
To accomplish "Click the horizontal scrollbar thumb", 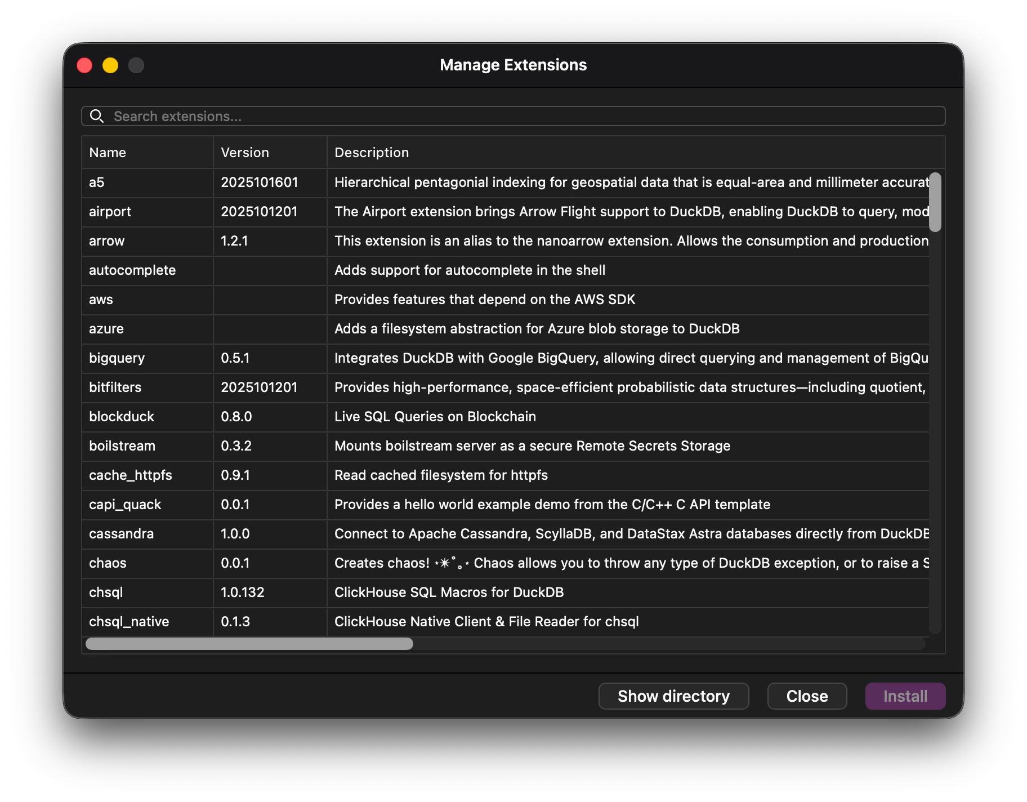I will (249, 644).
